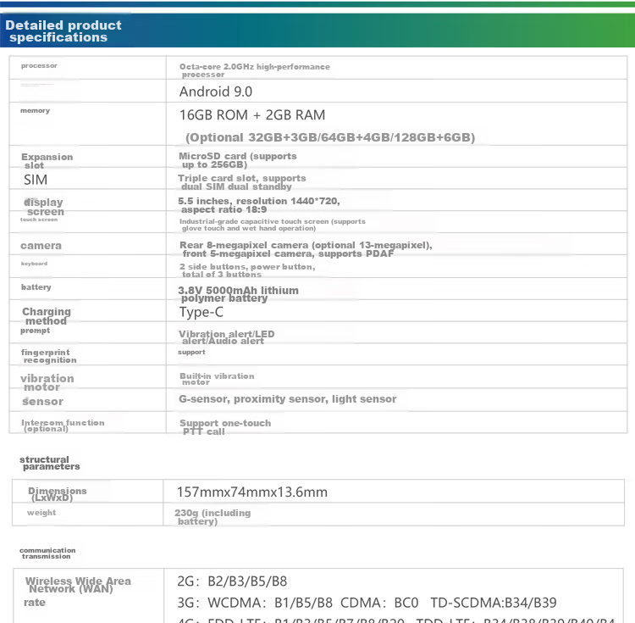This screenshot has width=635, height=623.
Task: Select '157mmx74mmx13.6mm' value
Action: (x=252, y=492)
